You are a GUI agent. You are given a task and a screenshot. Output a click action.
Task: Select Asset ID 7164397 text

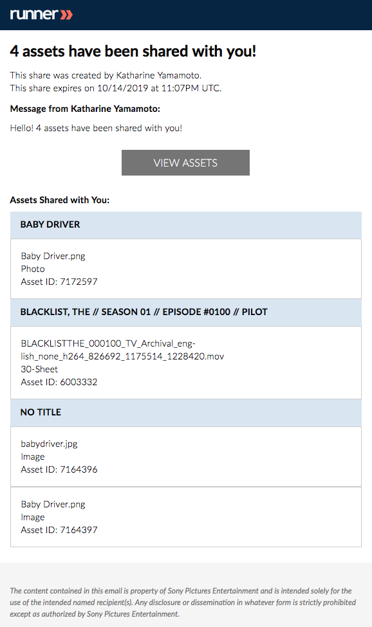click(59, 530)
